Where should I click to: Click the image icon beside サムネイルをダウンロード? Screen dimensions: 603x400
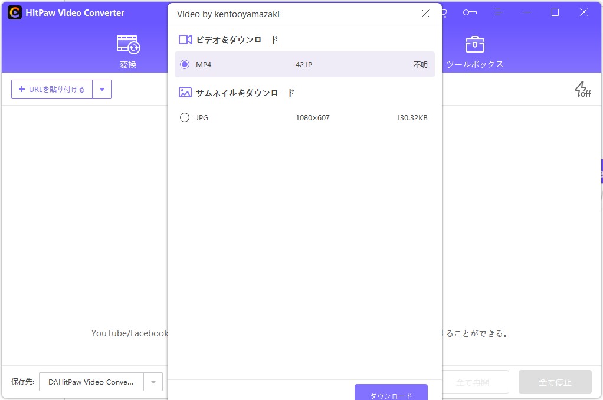point(185,93)
